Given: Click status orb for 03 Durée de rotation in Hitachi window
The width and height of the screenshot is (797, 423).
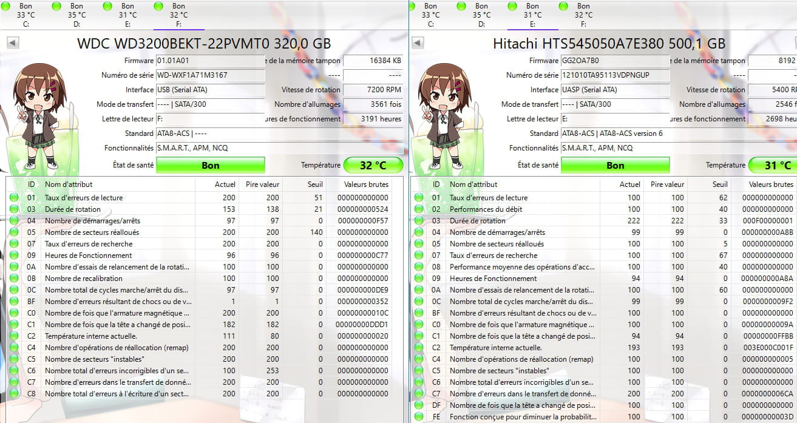Looking at the screenshot, I should pyautogui.click(x=419, y=220).
